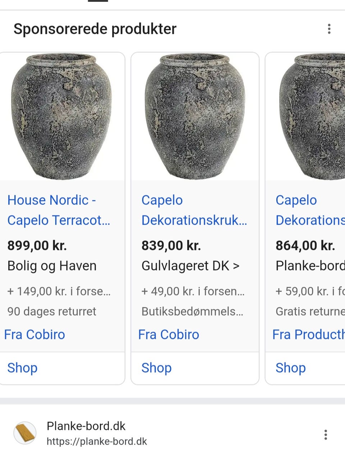Open the third partially visible vase image
Viewport: 345px width, 461px height.
point(305,116)
